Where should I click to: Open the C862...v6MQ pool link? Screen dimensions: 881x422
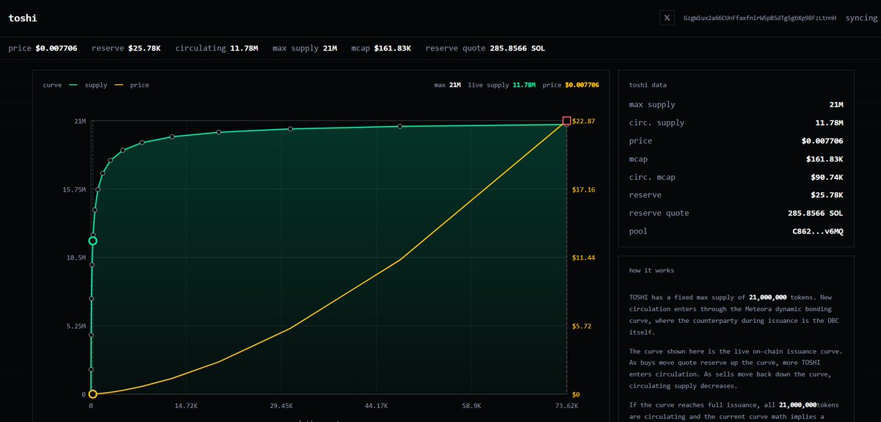(x=818, y=231)
